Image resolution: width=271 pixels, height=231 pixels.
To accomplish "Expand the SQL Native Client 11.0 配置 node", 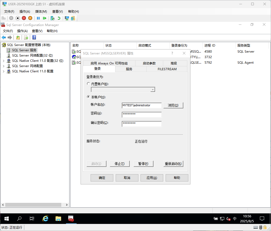I will click(x=3, y=71).
